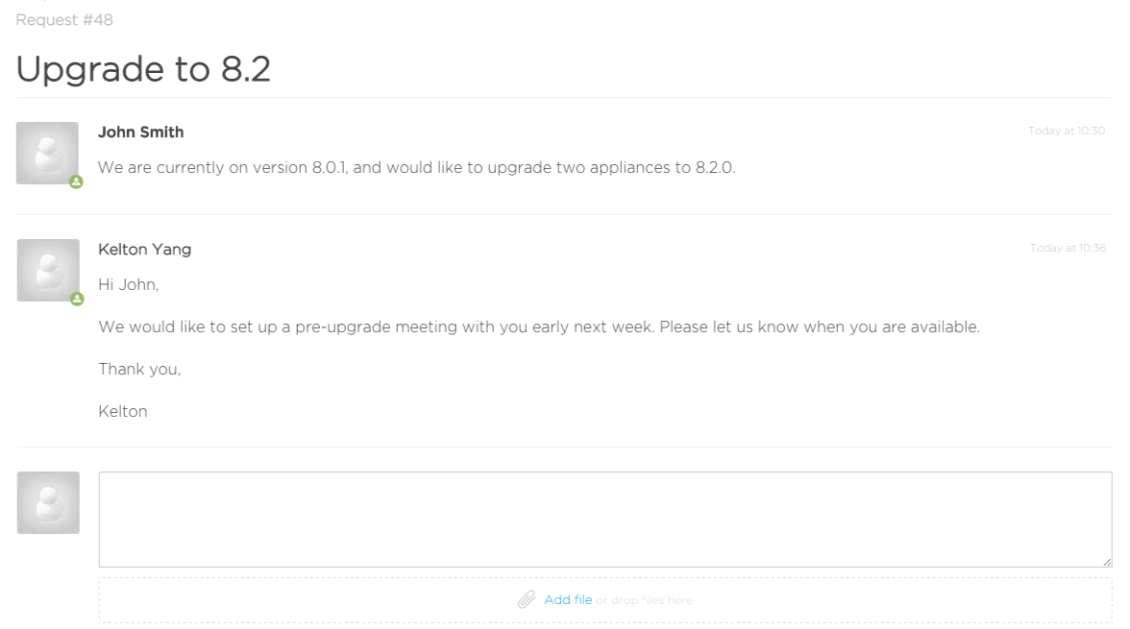This screenshot has height=629, width=1130.
Task: Click the Request #48 label
Action: point(64,20)
